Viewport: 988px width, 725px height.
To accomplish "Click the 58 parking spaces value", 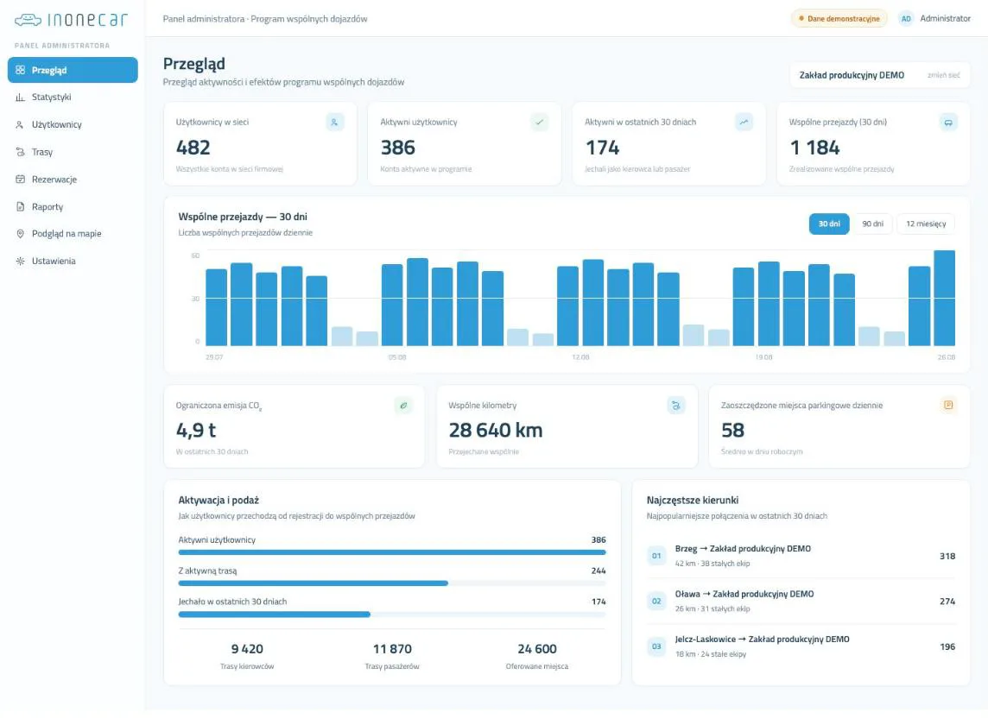I will tap(733, 431).
